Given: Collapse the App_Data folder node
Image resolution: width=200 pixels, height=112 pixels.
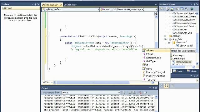Looking at the screenshot, I should [165, 40].
